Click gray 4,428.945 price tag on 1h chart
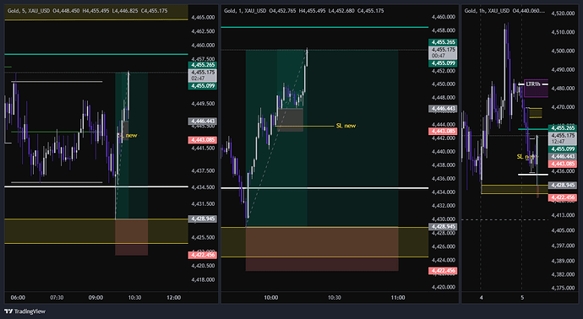Screen dimensions: 583x319 click(563, 185)
